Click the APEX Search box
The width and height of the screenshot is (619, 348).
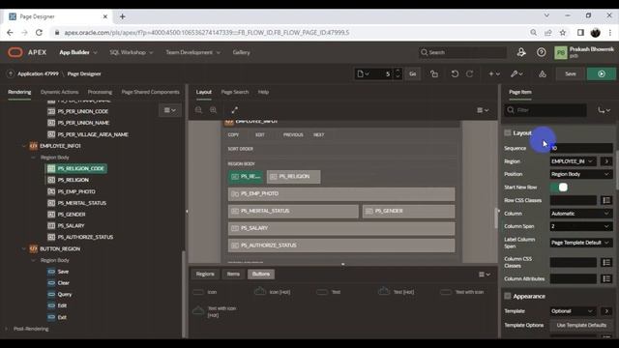[462, 52]
